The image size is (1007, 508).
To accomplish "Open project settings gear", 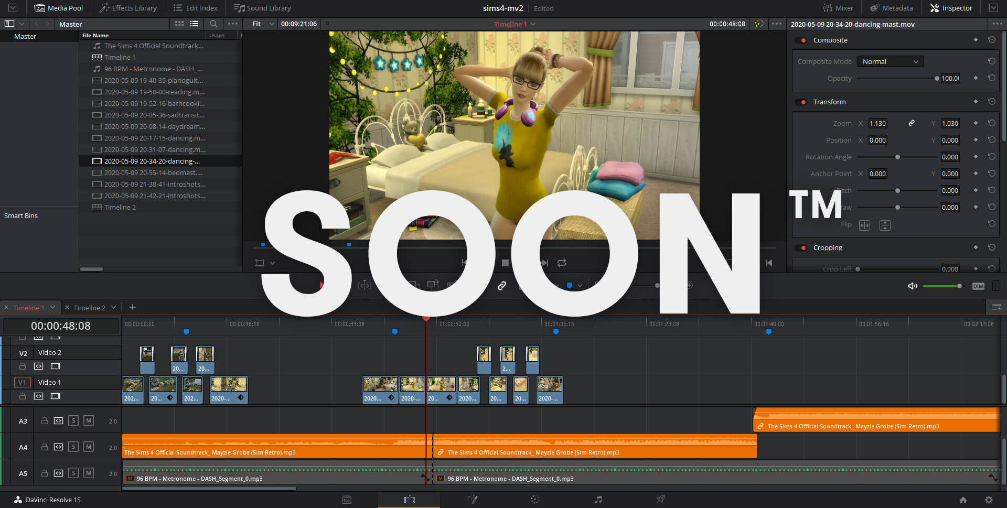I will 989,500.
